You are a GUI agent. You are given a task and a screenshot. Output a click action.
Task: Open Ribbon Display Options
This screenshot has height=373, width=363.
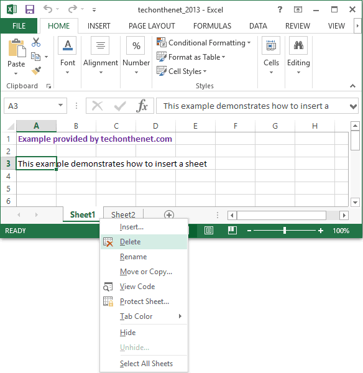298,9
